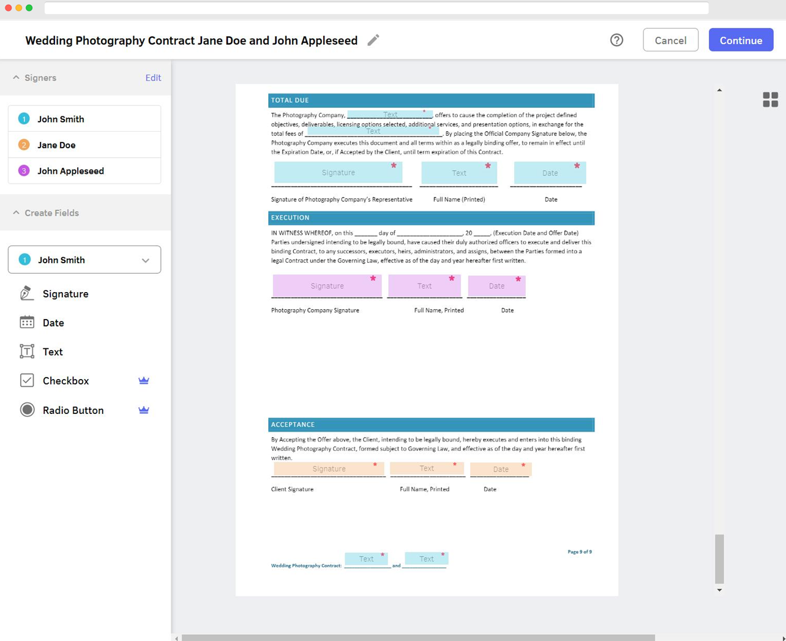Click the Date field in the Execution section
786x641 pixels.
coord(496,285)
